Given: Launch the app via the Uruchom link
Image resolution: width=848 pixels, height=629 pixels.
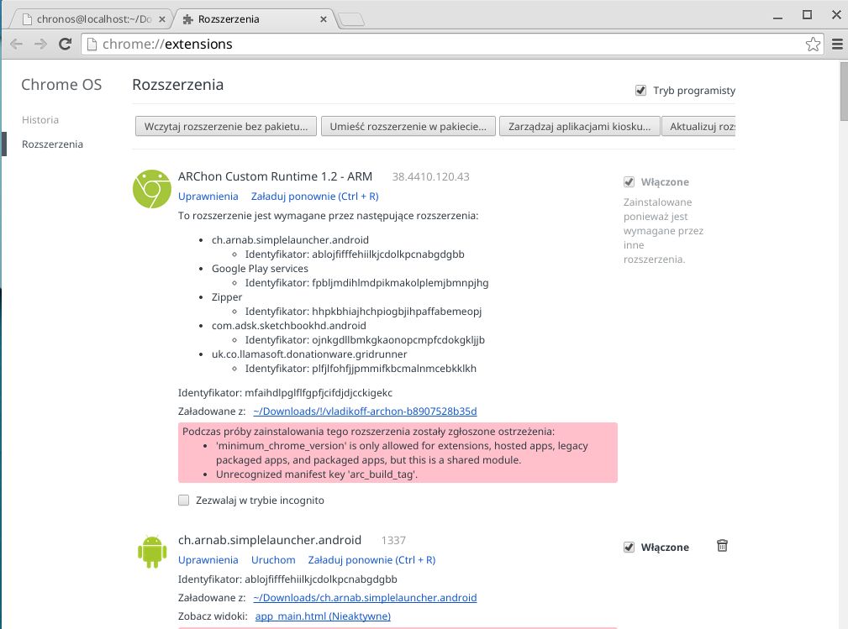Looking at the screenshot, I should click(x=273, y=559).
